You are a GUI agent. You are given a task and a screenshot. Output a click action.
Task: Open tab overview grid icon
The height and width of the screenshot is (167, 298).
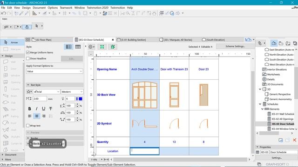pos(28,39)
